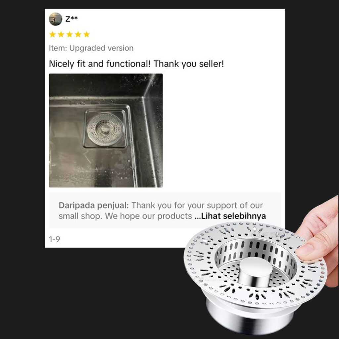
Task: Open the sink photo review thumbnail
Action: tap(106, 130)
